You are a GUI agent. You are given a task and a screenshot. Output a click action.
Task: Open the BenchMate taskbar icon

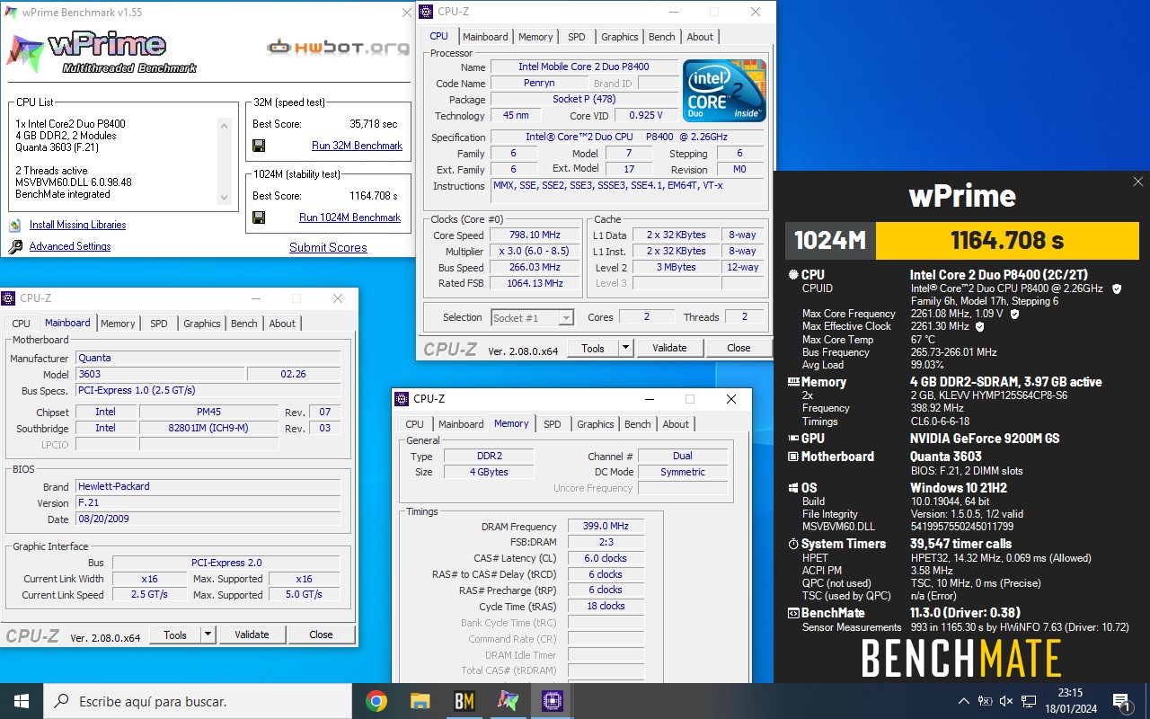[464, 701]
